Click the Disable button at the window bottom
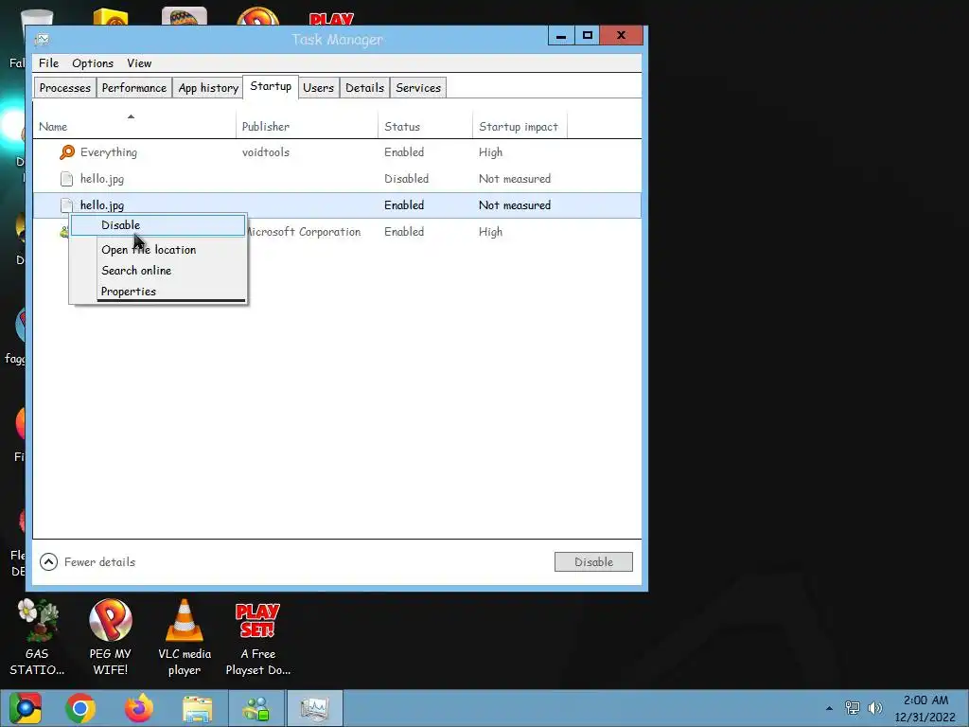The height and width of the screenshot is (727, 969). [x=593, y=562]
